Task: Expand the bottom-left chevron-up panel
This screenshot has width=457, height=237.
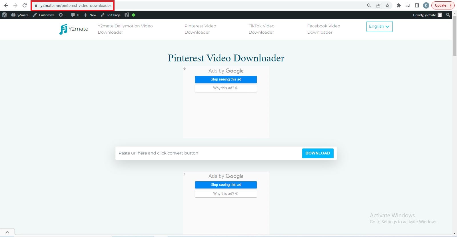Action: point(7,232)
